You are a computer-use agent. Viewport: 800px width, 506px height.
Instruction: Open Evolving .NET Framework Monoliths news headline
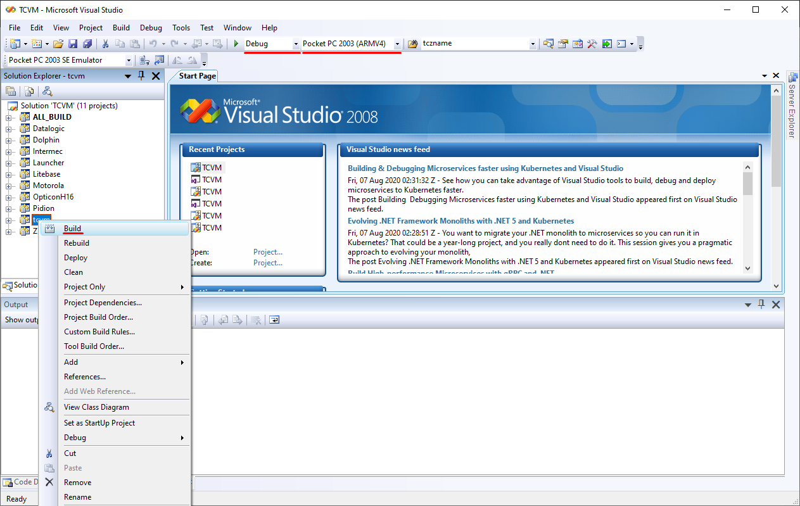[x=461, y=221]
